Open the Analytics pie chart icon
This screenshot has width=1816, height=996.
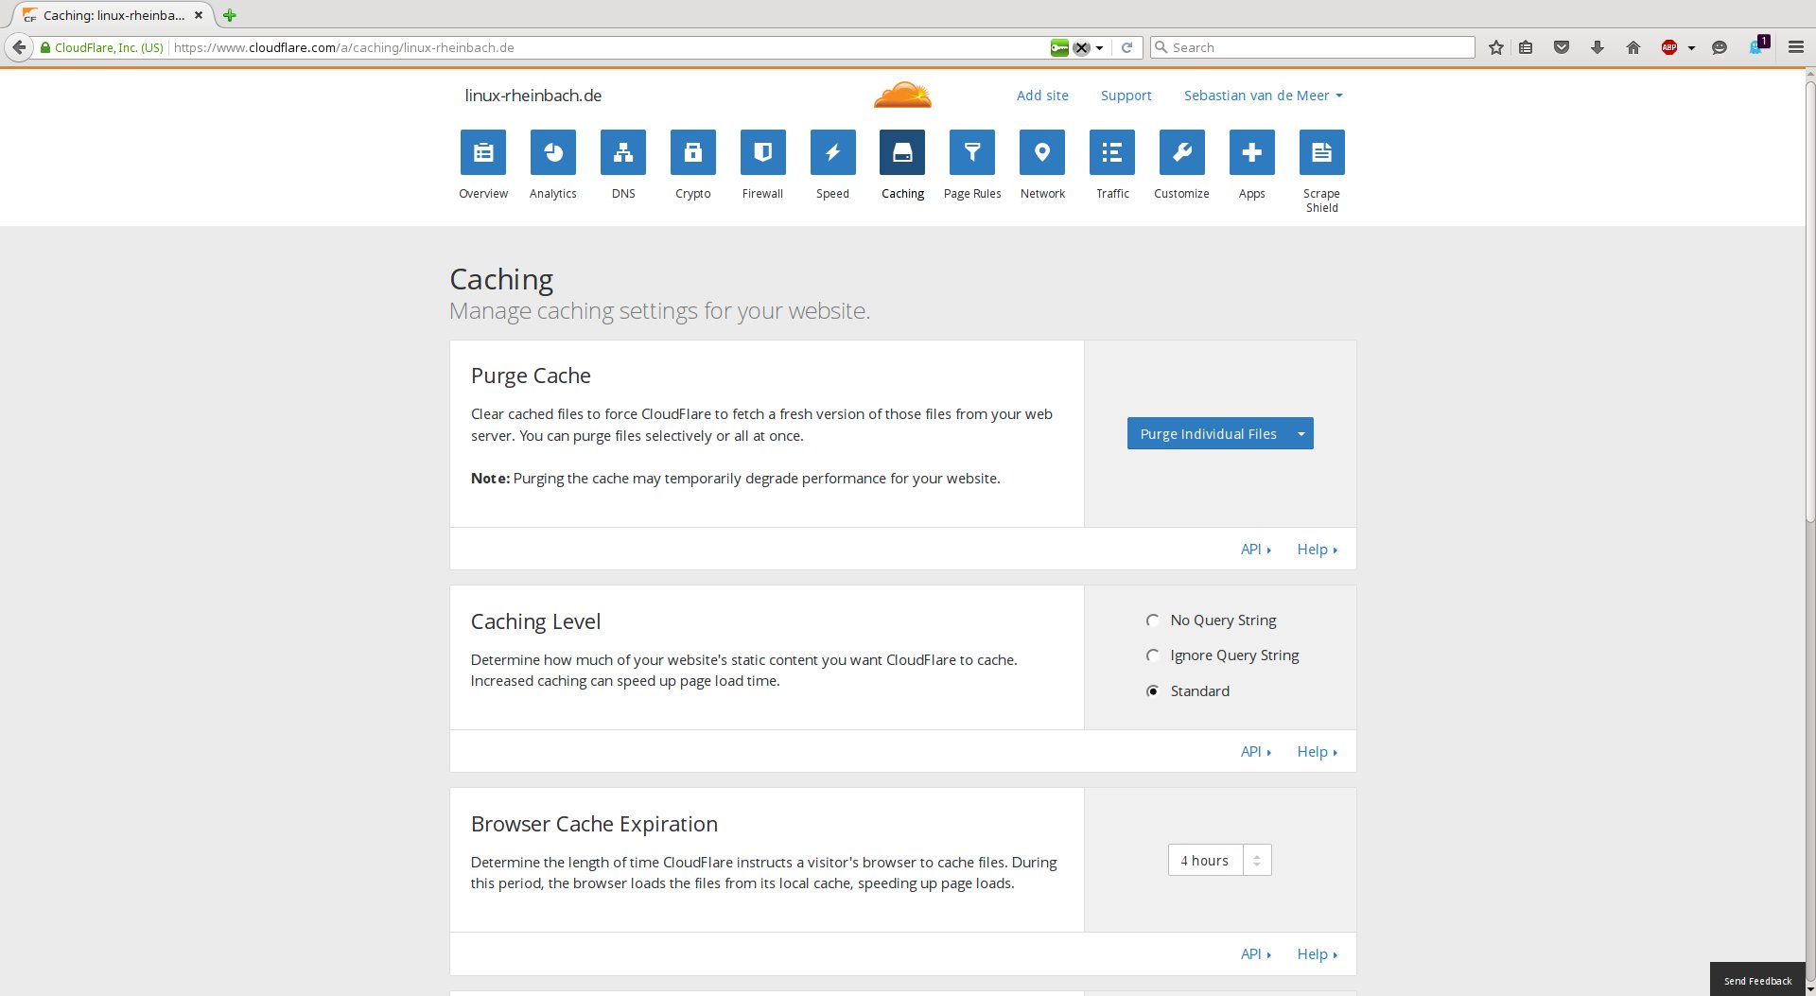(x=553, y=152)
